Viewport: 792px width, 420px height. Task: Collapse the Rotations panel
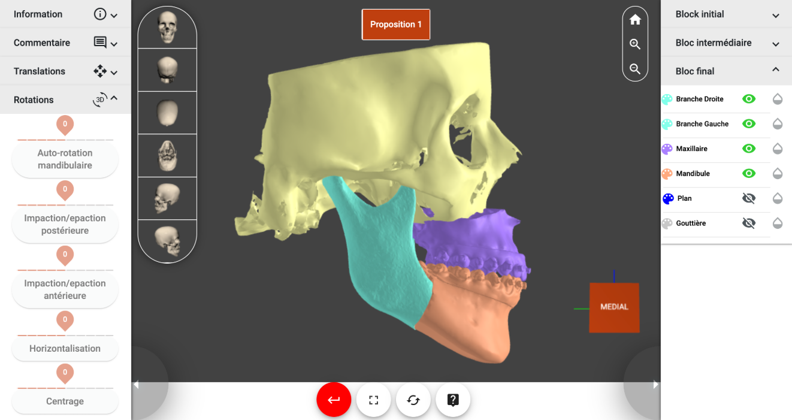pyautogui.click(x=65, y=99)
